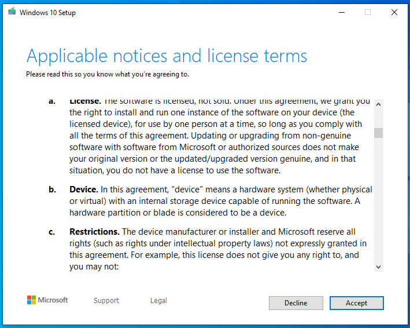Image resolution: width=410 pixels, height=328 pixels.
Task: Click the Windows 10 Setup title icon
Action: pyautogui.click(x=12, y=12)
